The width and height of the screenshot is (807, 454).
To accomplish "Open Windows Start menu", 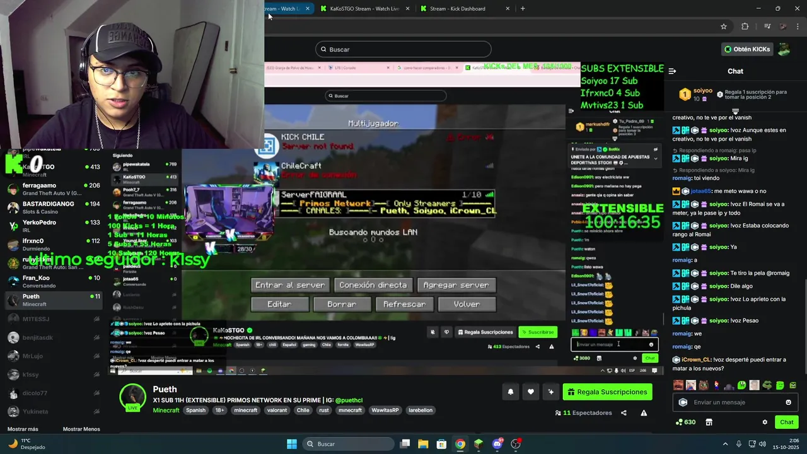I will pos(292,444).
